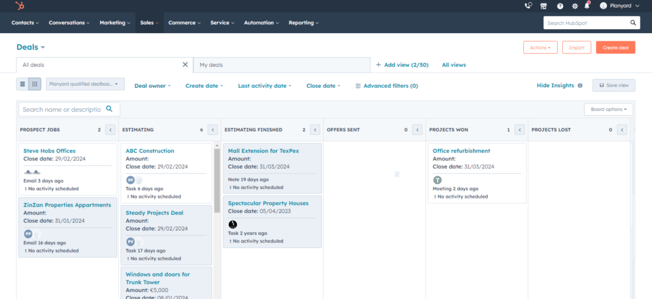Screen dimensions: 652x299
Task: Click the Save view button
Action: [x=614, y=85]
